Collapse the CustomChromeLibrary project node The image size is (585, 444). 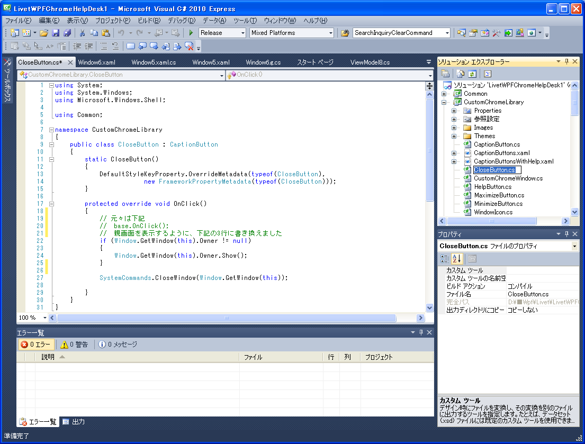pos(444,102)
